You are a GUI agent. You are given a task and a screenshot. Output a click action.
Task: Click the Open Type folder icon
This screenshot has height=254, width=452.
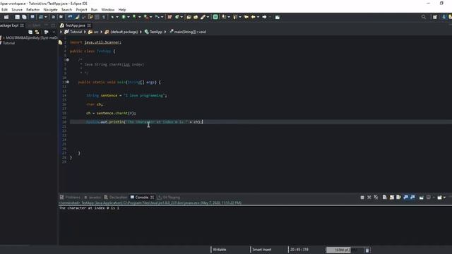(x=189, y=17)
